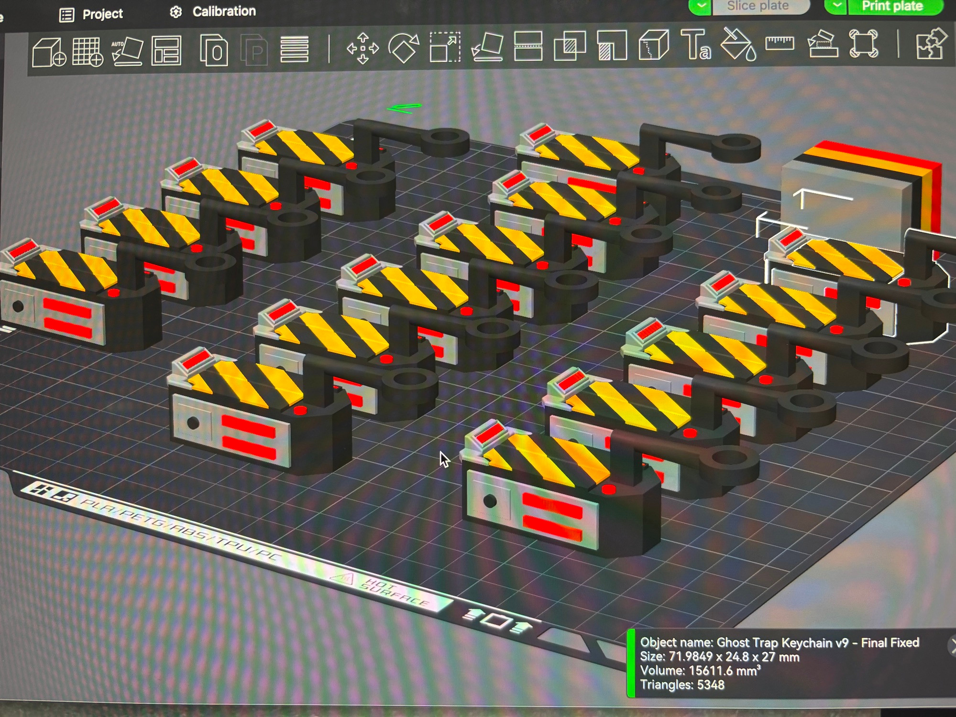Arrange all objects using the Arrange icon
This screenshot has width=956, height=717.
click(x=166, y=50)
